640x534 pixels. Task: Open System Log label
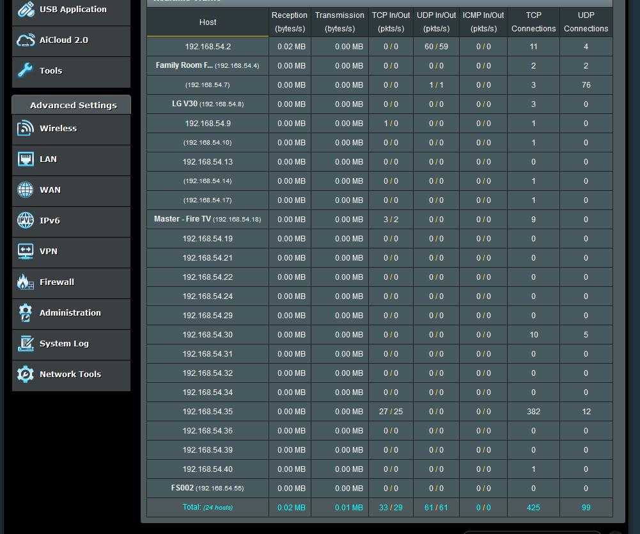click(64, 343)
